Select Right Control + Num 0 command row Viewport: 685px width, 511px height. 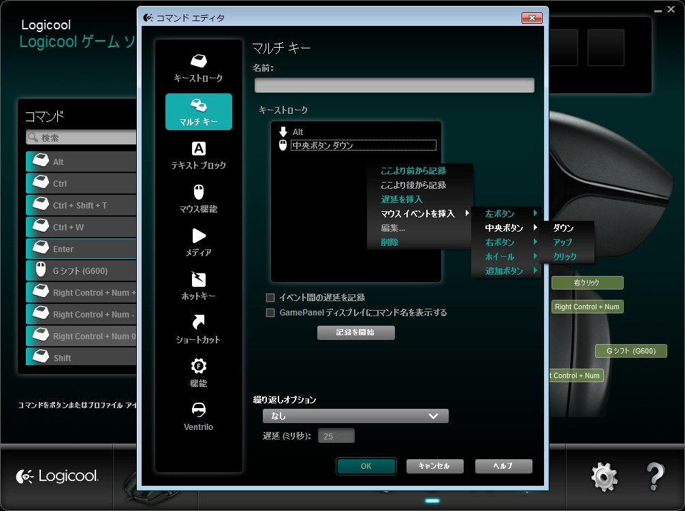[x=81, y=336]
